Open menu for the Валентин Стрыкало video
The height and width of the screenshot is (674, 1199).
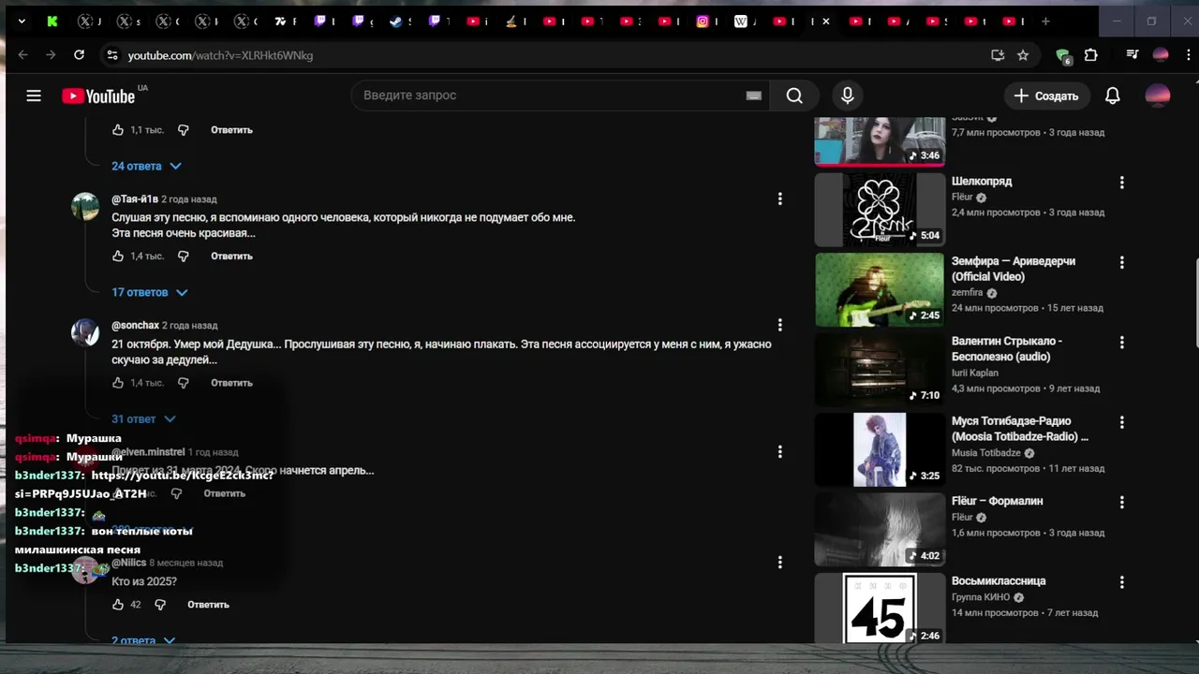point(1121,343)
